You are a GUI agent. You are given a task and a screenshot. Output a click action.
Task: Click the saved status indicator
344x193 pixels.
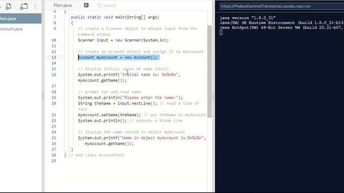pyautogui.click(x=106, y=5)
